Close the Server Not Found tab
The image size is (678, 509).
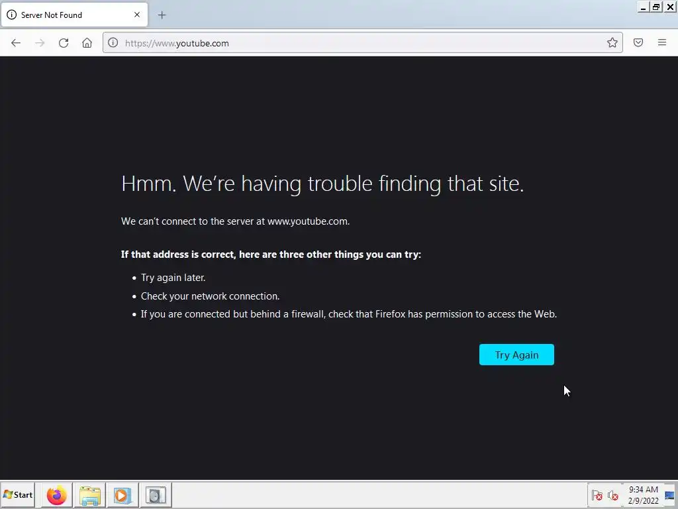[x=137, y=15]
